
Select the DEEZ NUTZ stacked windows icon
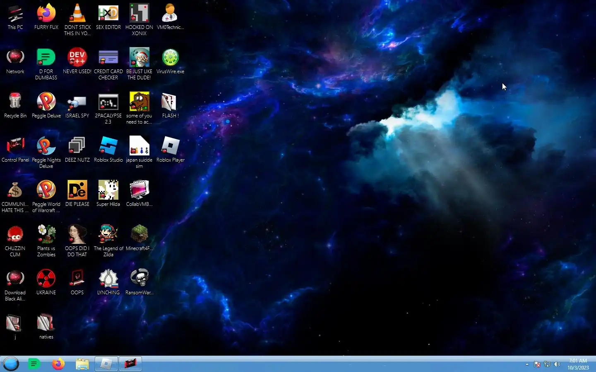(77, 150)
